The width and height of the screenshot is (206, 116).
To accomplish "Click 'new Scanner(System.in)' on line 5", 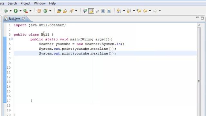I will click(x=99, y=44).
